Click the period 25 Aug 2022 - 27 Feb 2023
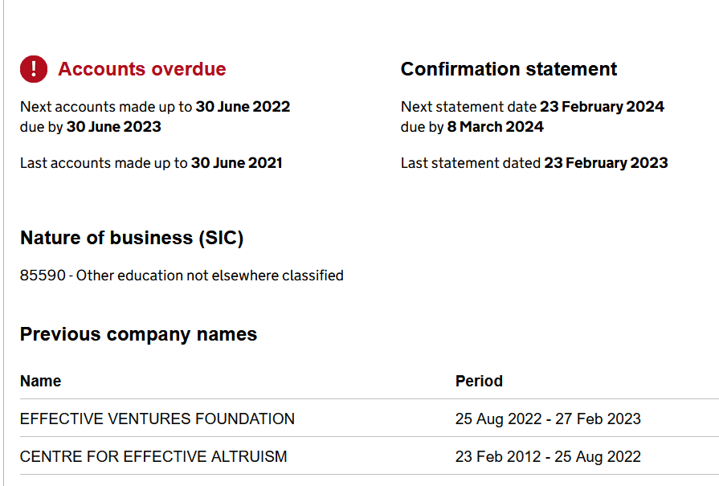The height and width of the screenshot is (486, 719). pyautogui.click(x=548, y=419)
